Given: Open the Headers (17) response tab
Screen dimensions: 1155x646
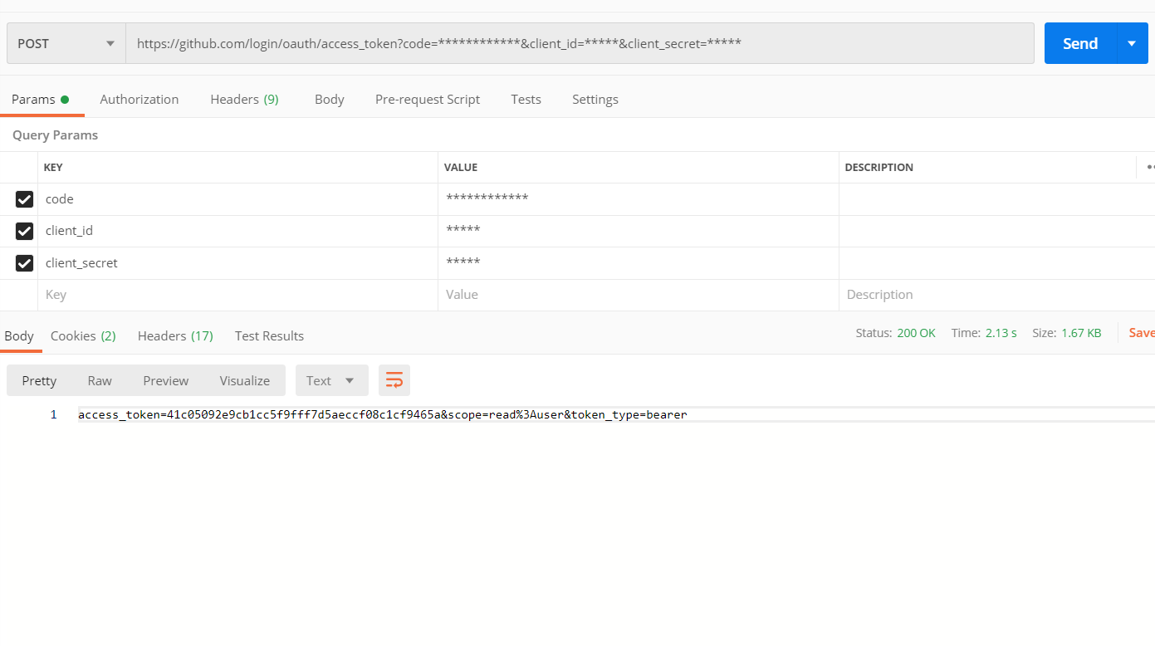Looking at the screenshot, I should tap(174, 335).
